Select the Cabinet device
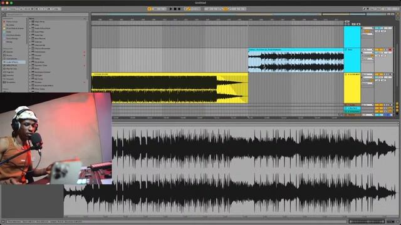The height and width of the screenshot is (225, 401). [x=38, y=42]
